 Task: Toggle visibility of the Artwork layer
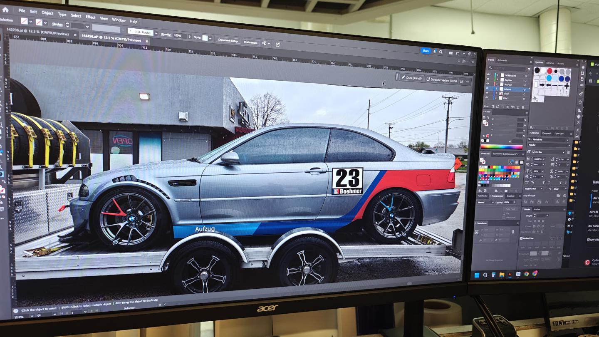488,89
